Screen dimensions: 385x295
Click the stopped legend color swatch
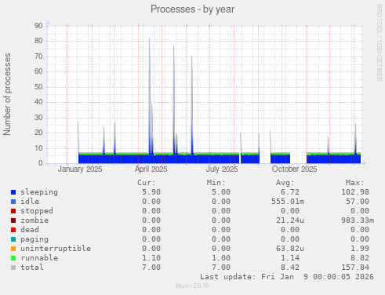click(13, 211)
